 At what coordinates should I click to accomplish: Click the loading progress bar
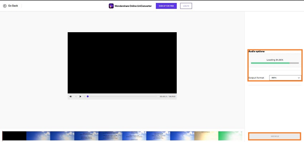(x=275, y=63)
